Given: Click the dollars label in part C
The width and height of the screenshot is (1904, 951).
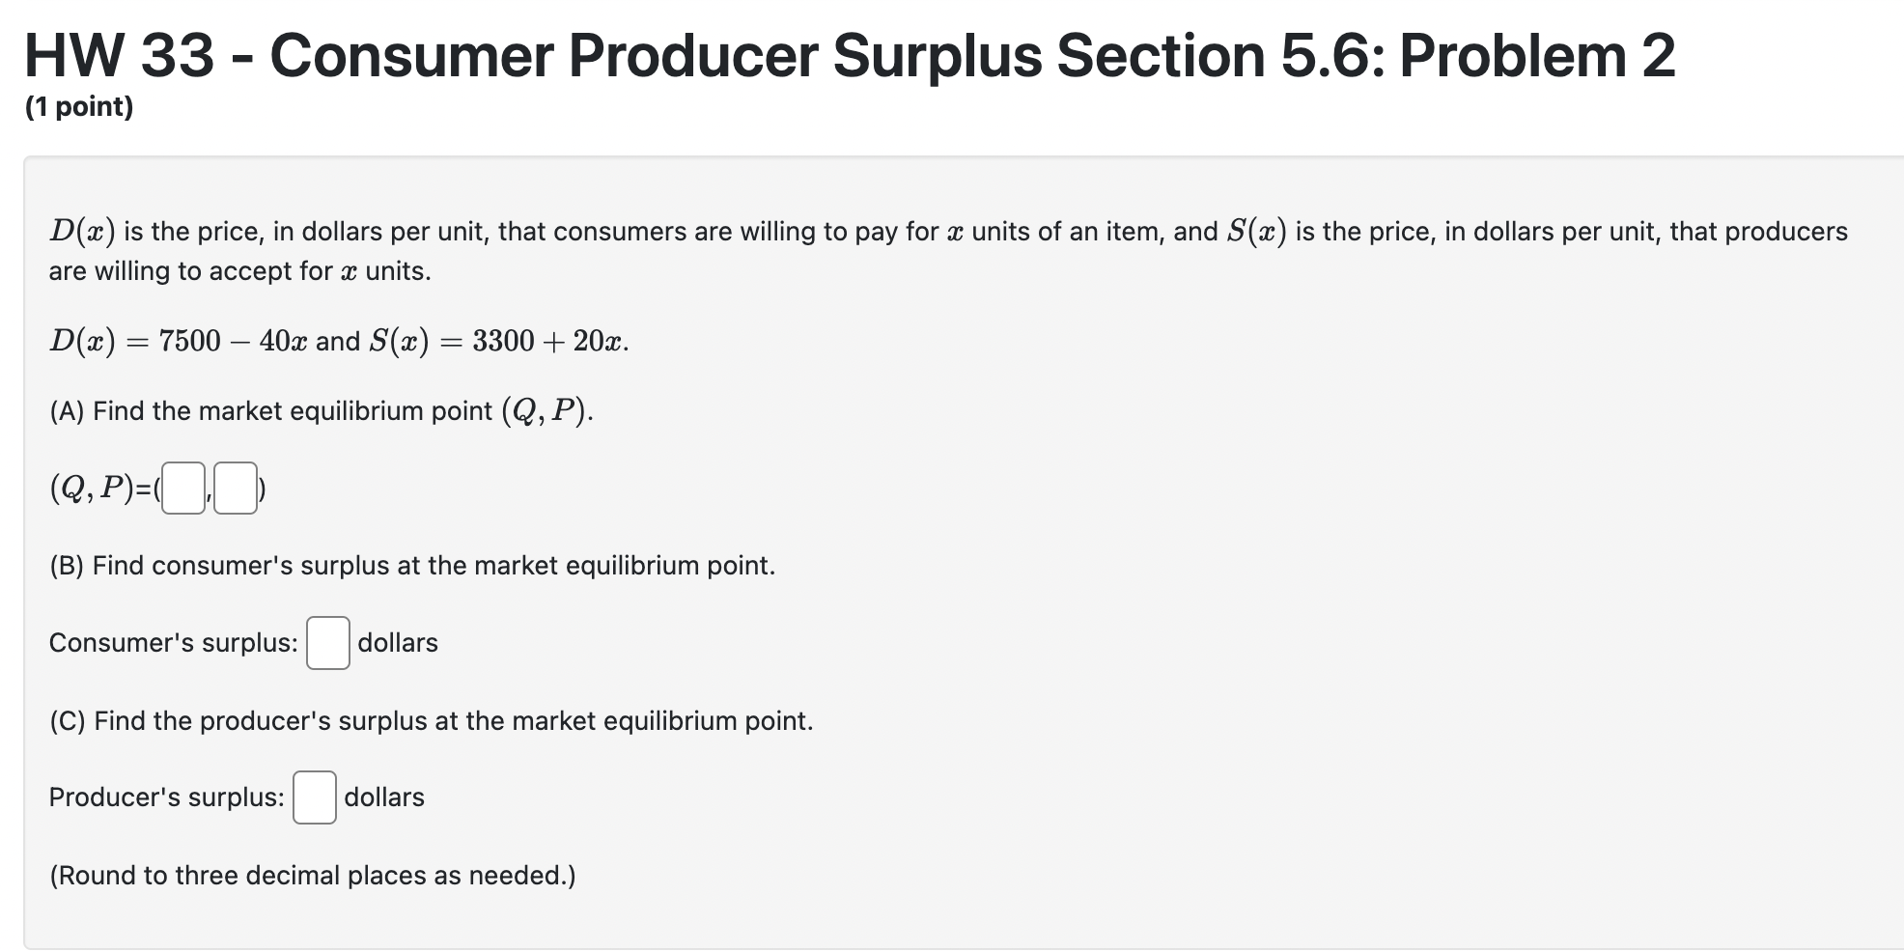Looking at the screenshot, I should coord(384,796).
